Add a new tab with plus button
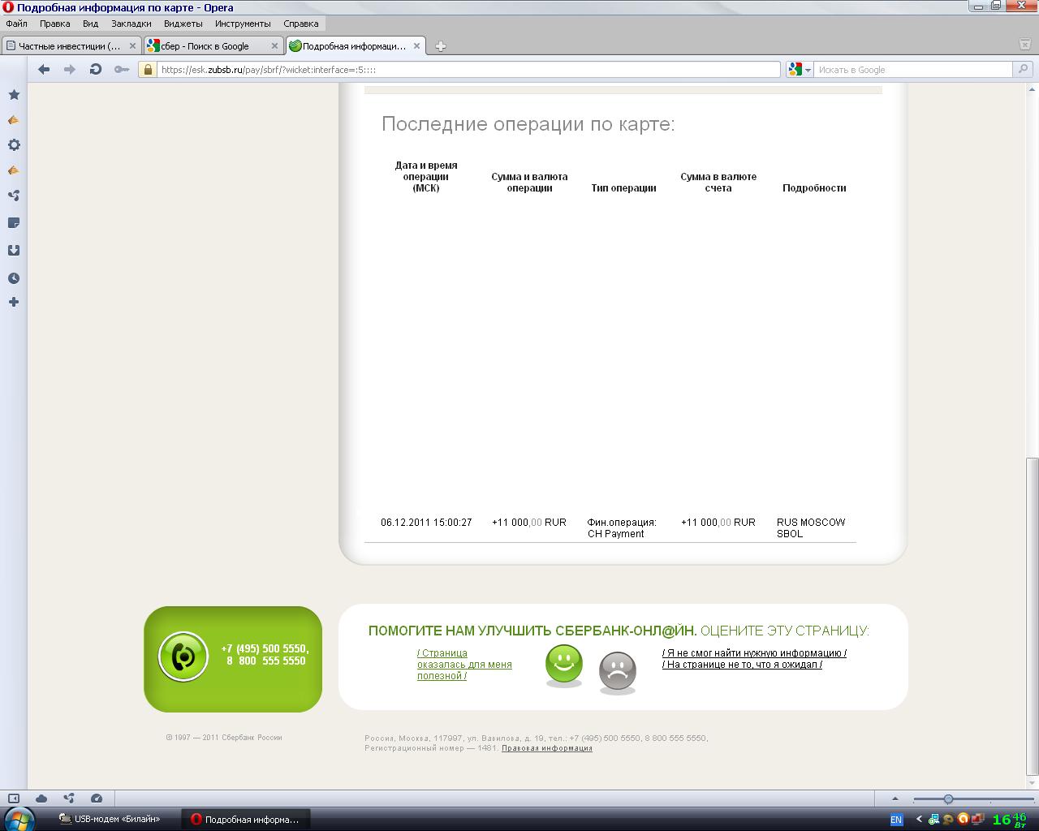The image size is (1039, 831). tap(441, 46)
